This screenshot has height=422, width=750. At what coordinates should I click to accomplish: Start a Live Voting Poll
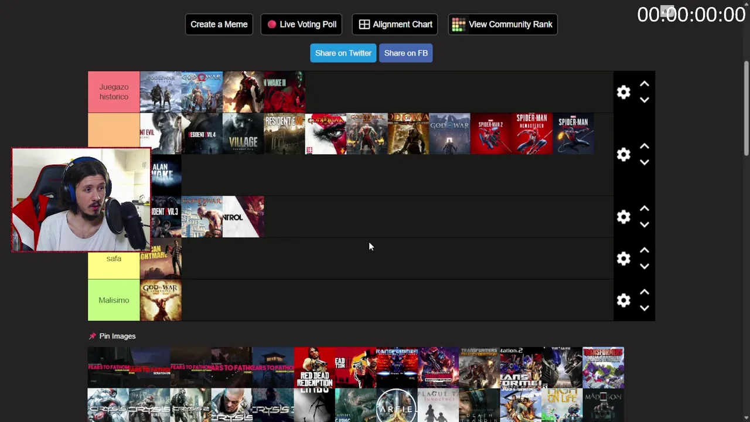coord(302,24)
